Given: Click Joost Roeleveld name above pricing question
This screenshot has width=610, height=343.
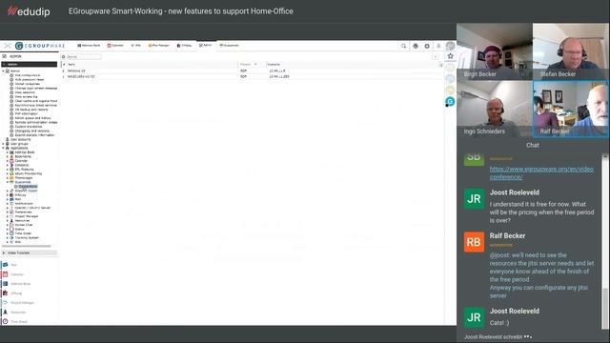Looking at the screenshot, I should pos(515,192).
